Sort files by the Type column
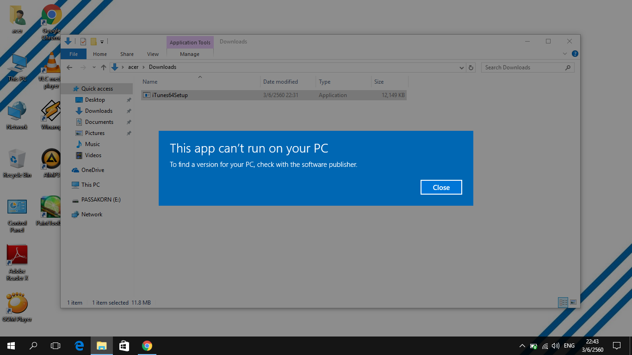 click(344, 82)
